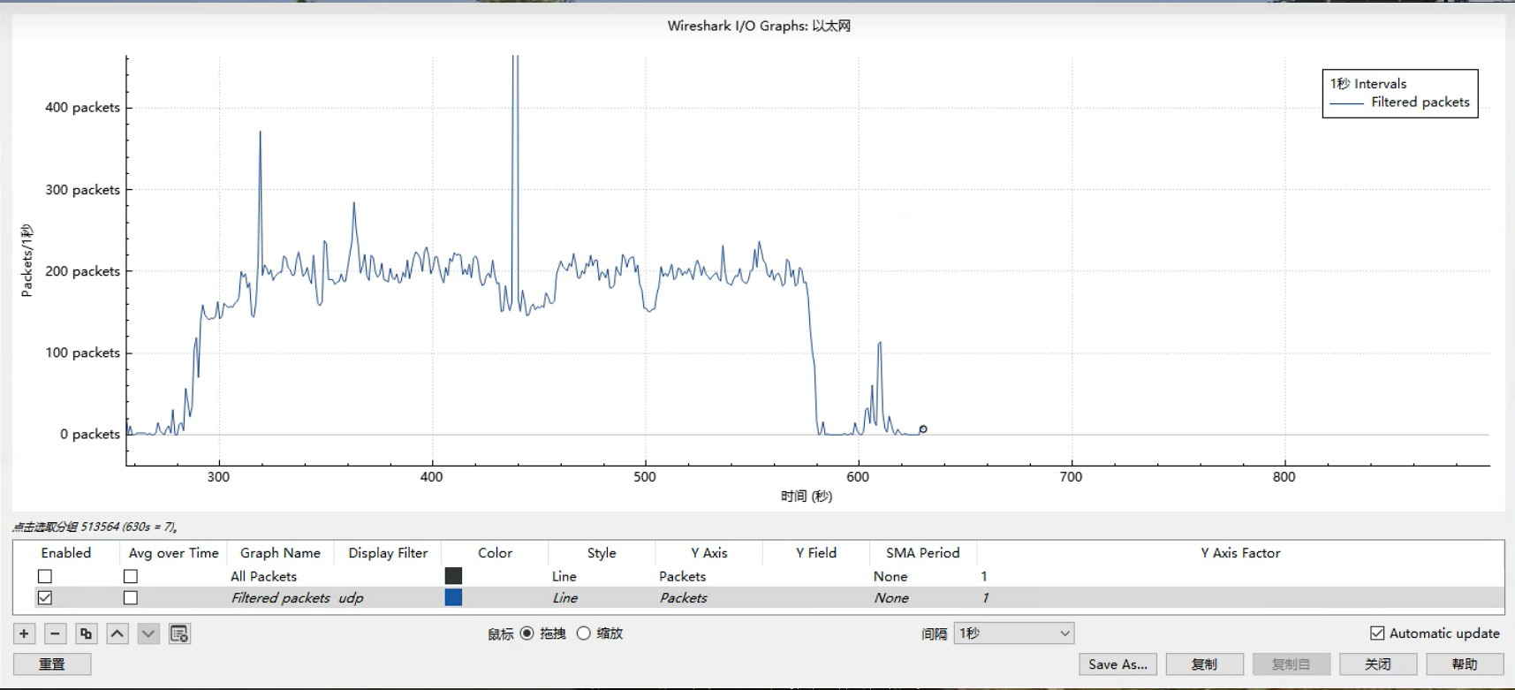Viewport: 1515px width, 690px height.
Task: Select the 拖拽 (drag) mouse mode
Action: coord(527,633)
